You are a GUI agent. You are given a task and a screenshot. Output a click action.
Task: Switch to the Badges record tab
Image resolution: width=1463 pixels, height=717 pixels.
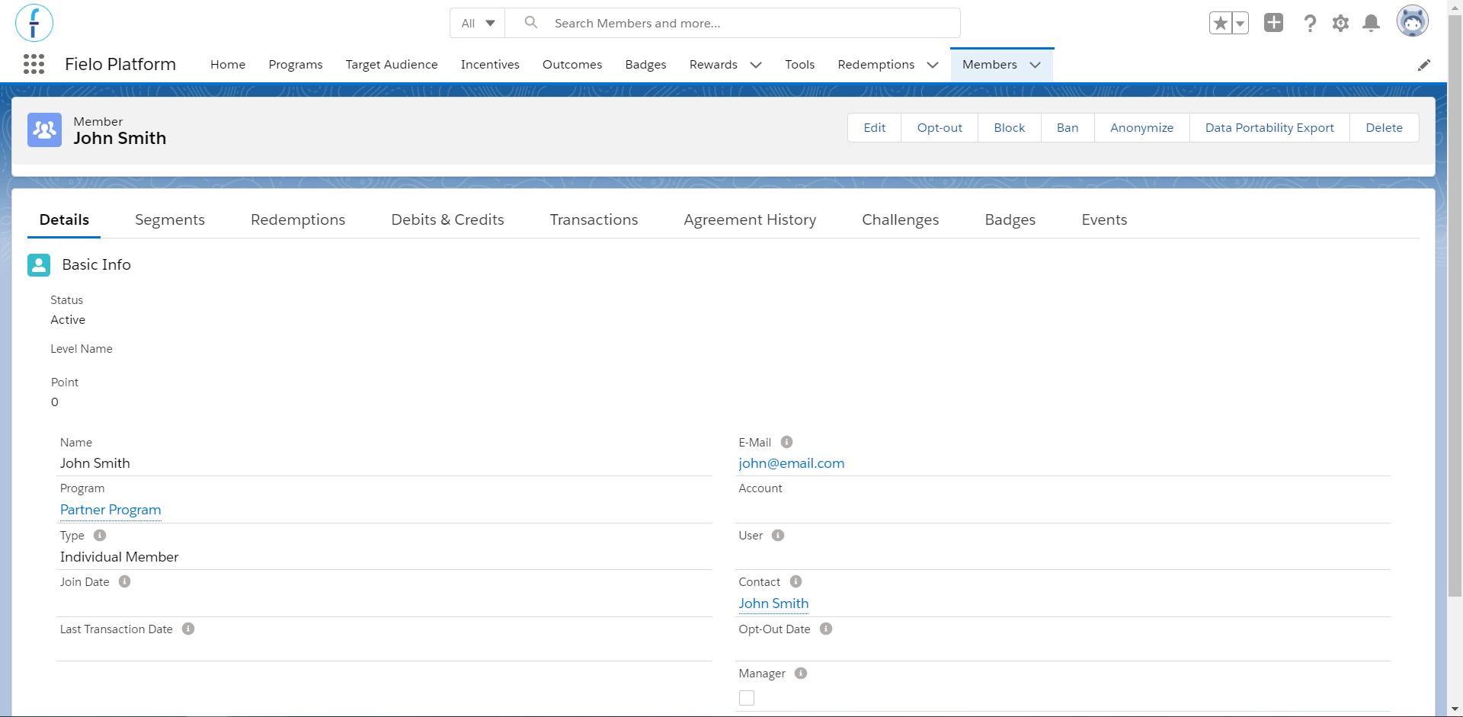tap(1010, 219)
